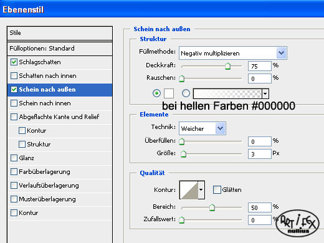Open the Kontur contour picker arrow
324x243 pixels.
click(201, 190)
